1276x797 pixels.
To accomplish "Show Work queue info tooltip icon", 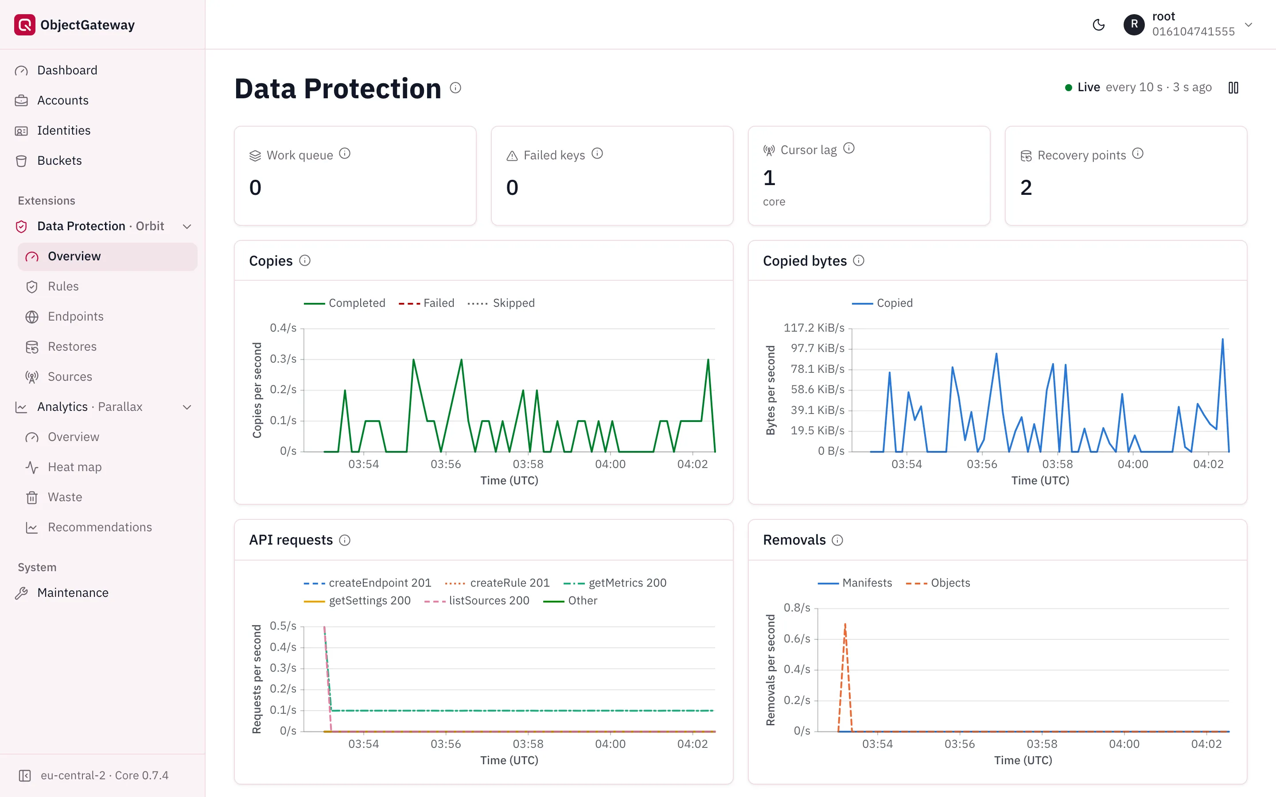I will [344, 153].
